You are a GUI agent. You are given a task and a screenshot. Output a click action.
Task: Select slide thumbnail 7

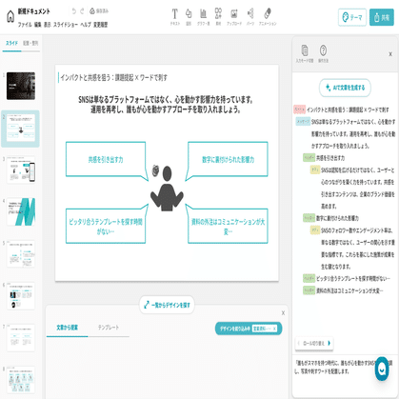click(x=21, y=338)
